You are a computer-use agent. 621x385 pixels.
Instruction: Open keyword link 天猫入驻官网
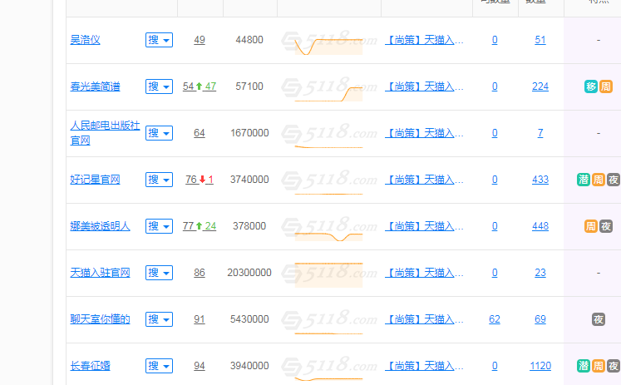click(x=101, y=273)
